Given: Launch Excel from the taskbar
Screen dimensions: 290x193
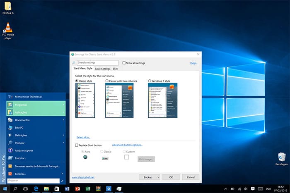Looking at the screenshot, I should point(88,188).
